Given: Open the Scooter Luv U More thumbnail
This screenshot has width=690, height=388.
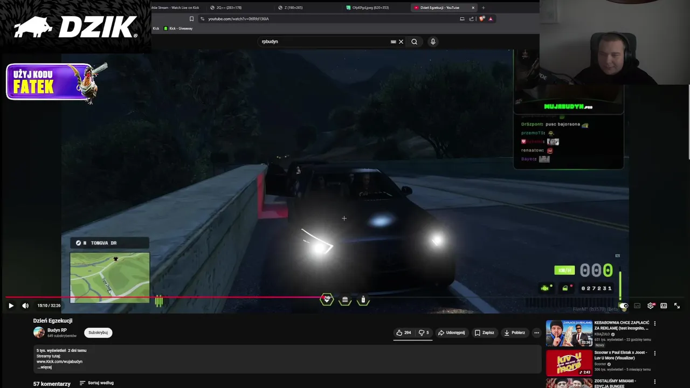Looking at the screenshot, I should pyautogui.click(x=569, y=363).
